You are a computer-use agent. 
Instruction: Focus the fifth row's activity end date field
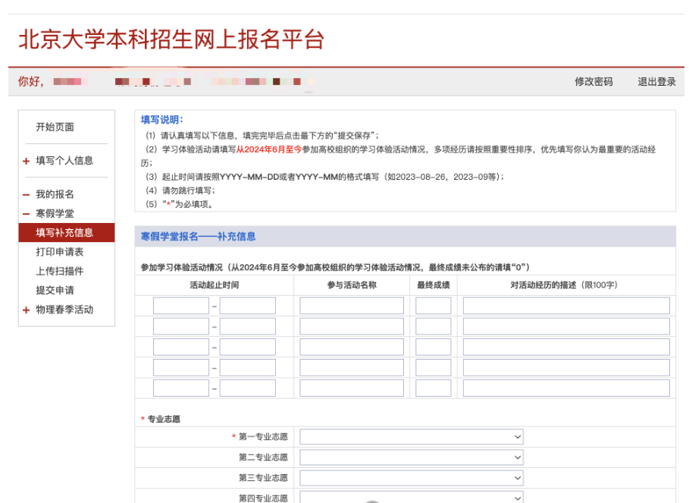(x=248, y=388)
